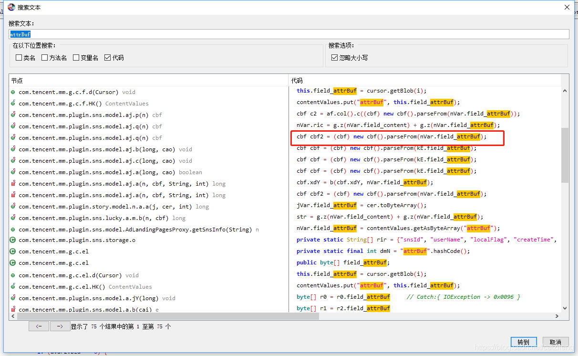Click the 转到 button
This screenshot has width=578, height=356.
coord(523,342)
